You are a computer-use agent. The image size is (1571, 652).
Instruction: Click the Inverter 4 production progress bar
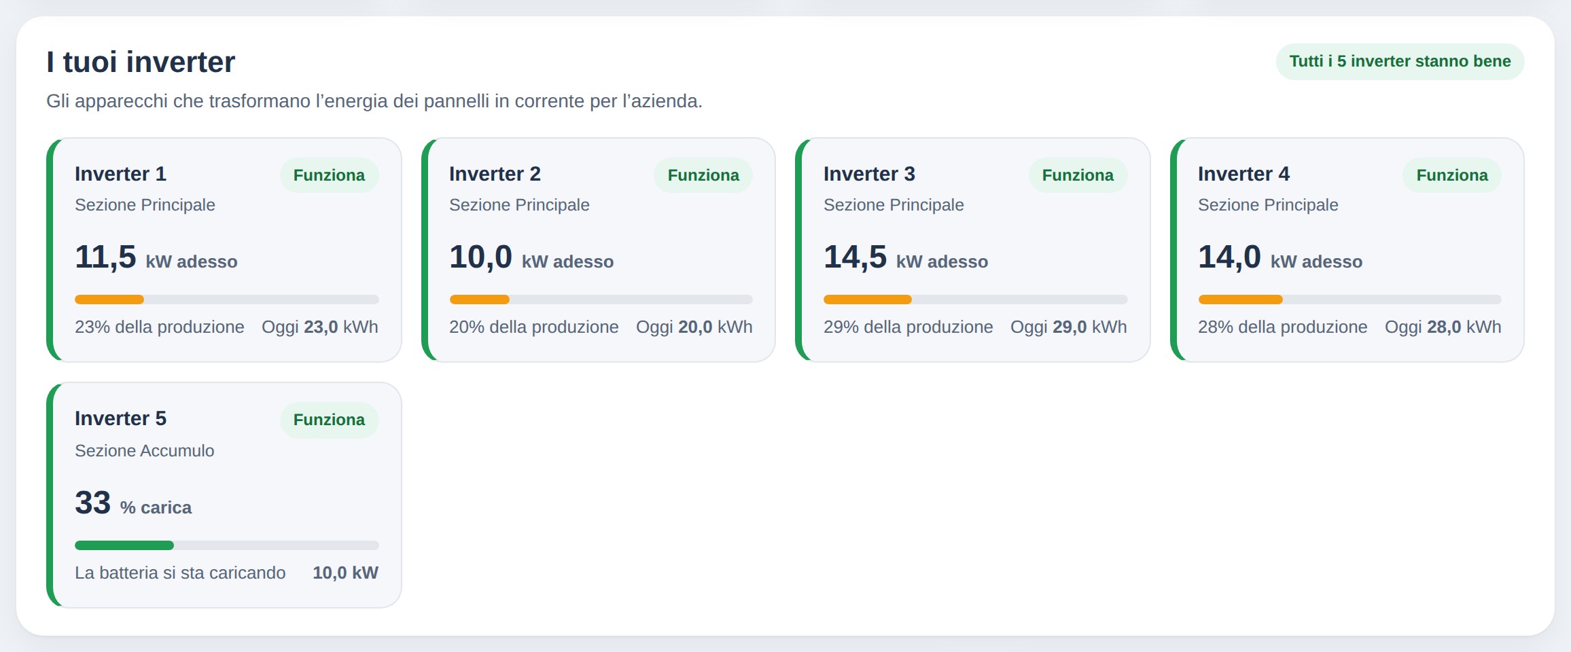[1349, 300]
